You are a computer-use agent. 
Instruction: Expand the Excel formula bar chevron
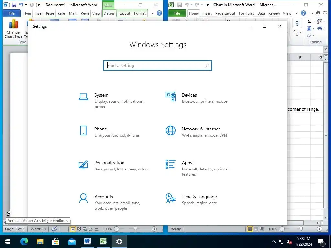[x=326, y=49]
